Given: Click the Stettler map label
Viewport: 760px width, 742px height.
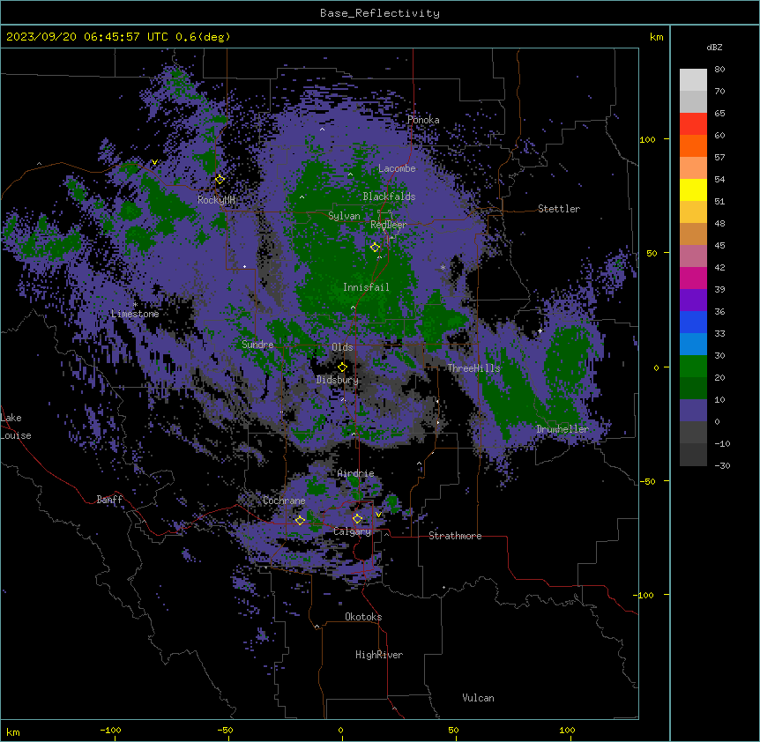Looking at the screenshot, I should [x=559, y=209].
